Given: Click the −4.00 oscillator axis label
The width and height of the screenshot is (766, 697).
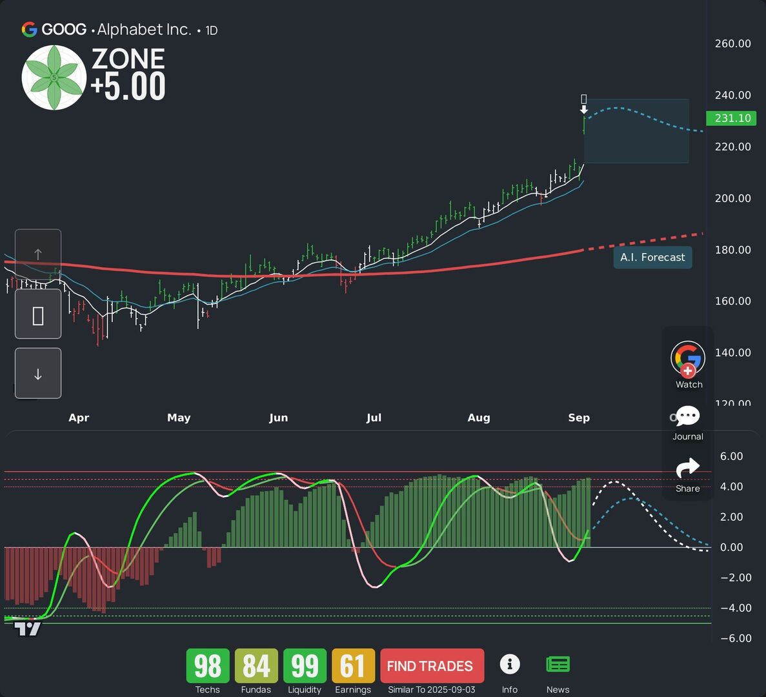Looking at the screenshot, I should 736,607.
